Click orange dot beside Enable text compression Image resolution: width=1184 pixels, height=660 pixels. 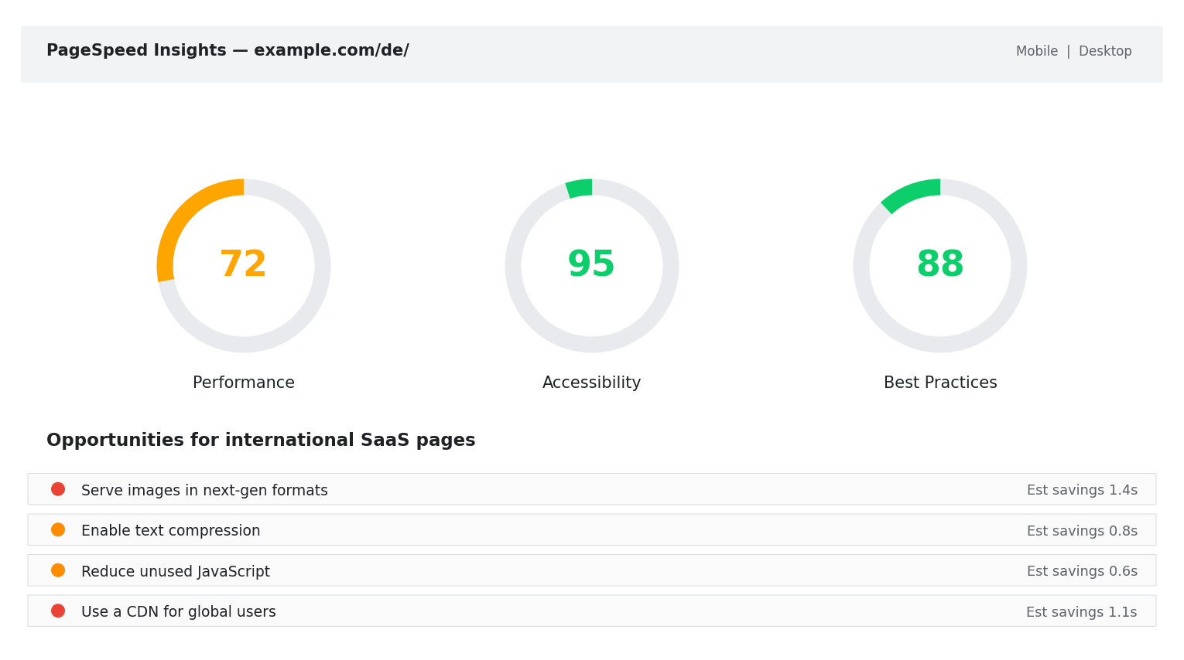point(58,529)
